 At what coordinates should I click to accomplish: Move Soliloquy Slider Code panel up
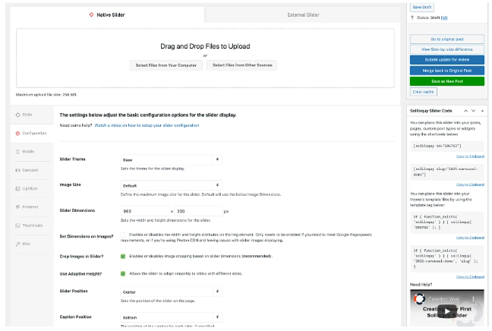[465, 111]
